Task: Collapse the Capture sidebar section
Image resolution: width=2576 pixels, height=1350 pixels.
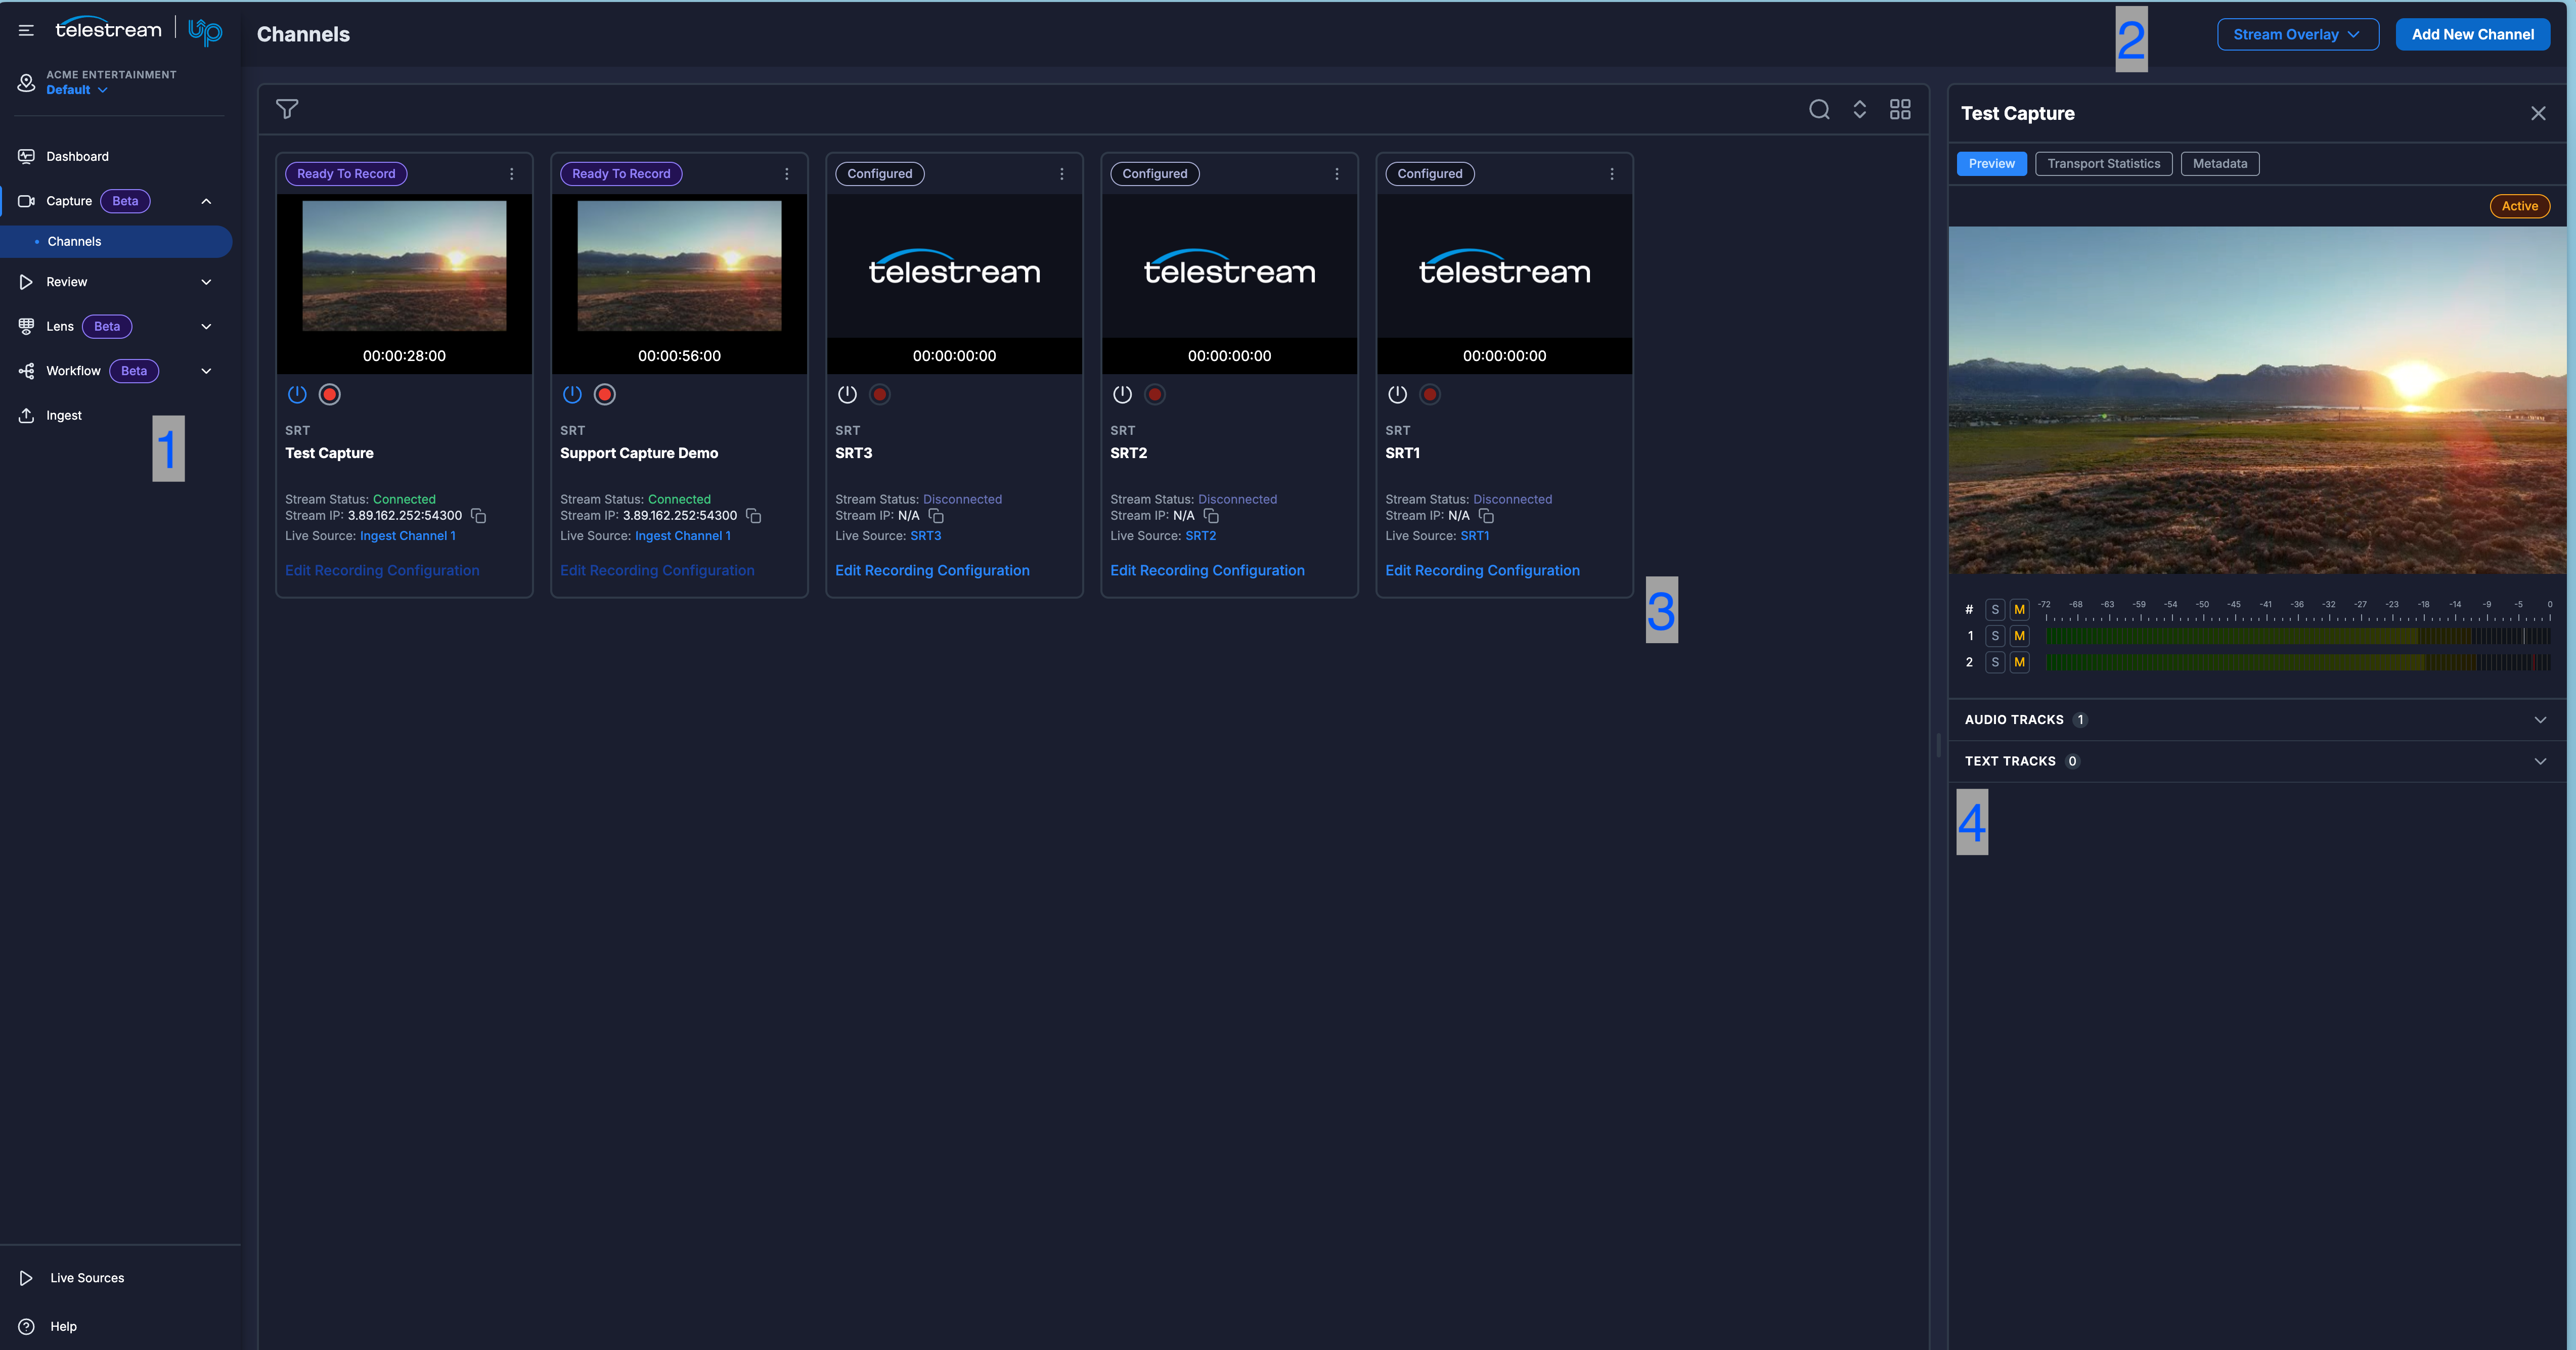Action: pyautogui.click(x=206, y=201)
